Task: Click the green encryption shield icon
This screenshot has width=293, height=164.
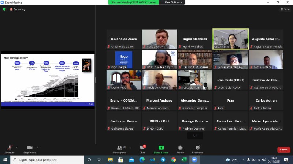Action: (x=4, y=9)
